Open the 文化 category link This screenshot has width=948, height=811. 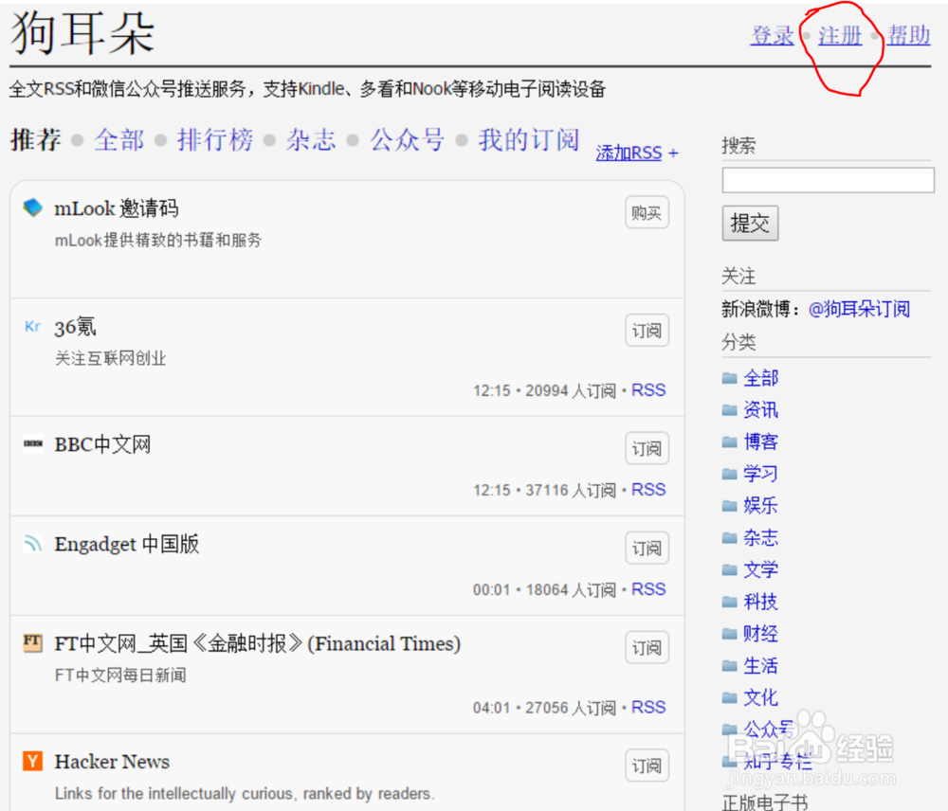[760, 698]
